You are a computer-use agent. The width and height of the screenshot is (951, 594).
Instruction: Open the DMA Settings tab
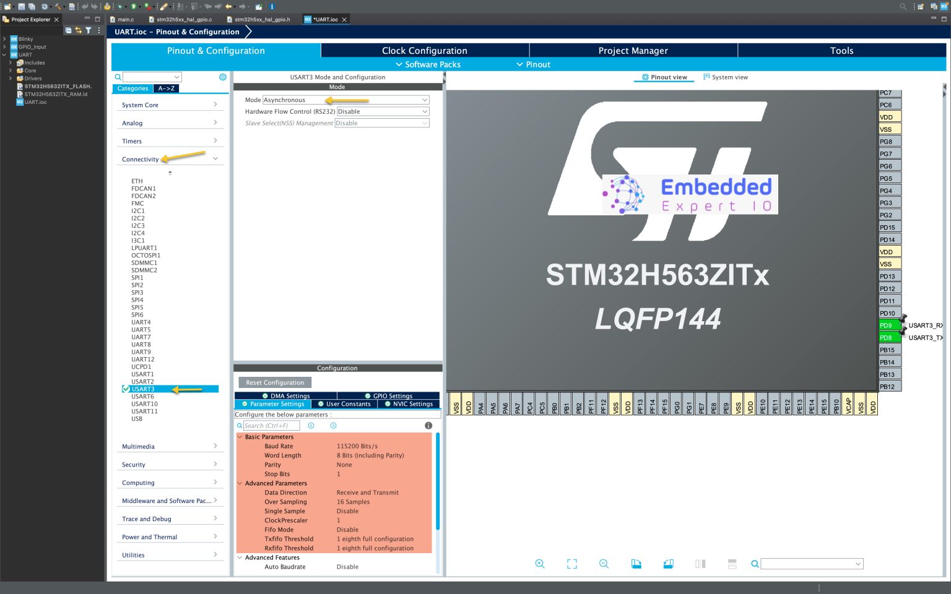[x=285, y=396]
